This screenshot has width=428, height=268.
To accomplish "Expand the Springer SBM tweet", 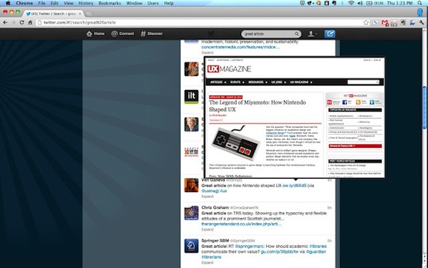I will pos(208,262).
